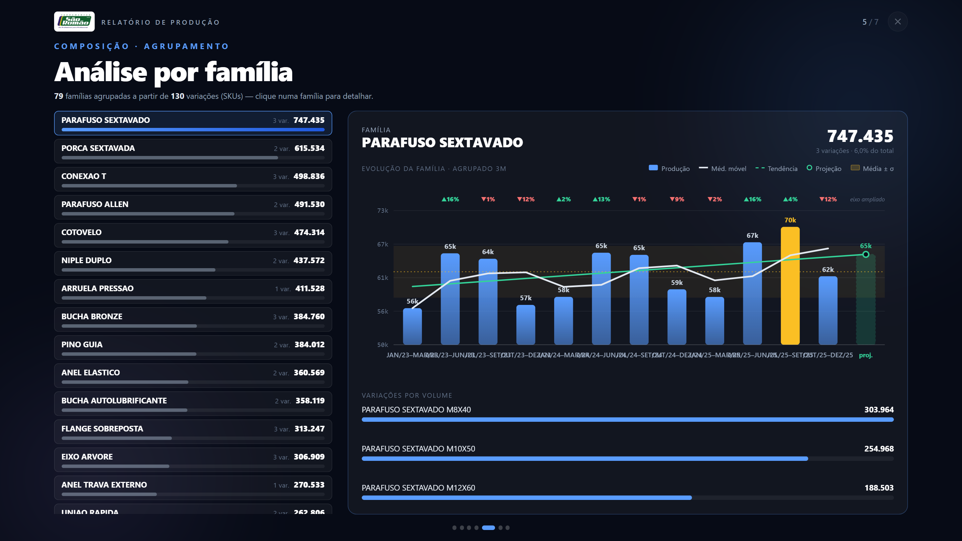Click the '3 variações · 6,0% do total' text
Viewport: 962px width, 541px height.
pyautogui.click(x=854, y=151)
